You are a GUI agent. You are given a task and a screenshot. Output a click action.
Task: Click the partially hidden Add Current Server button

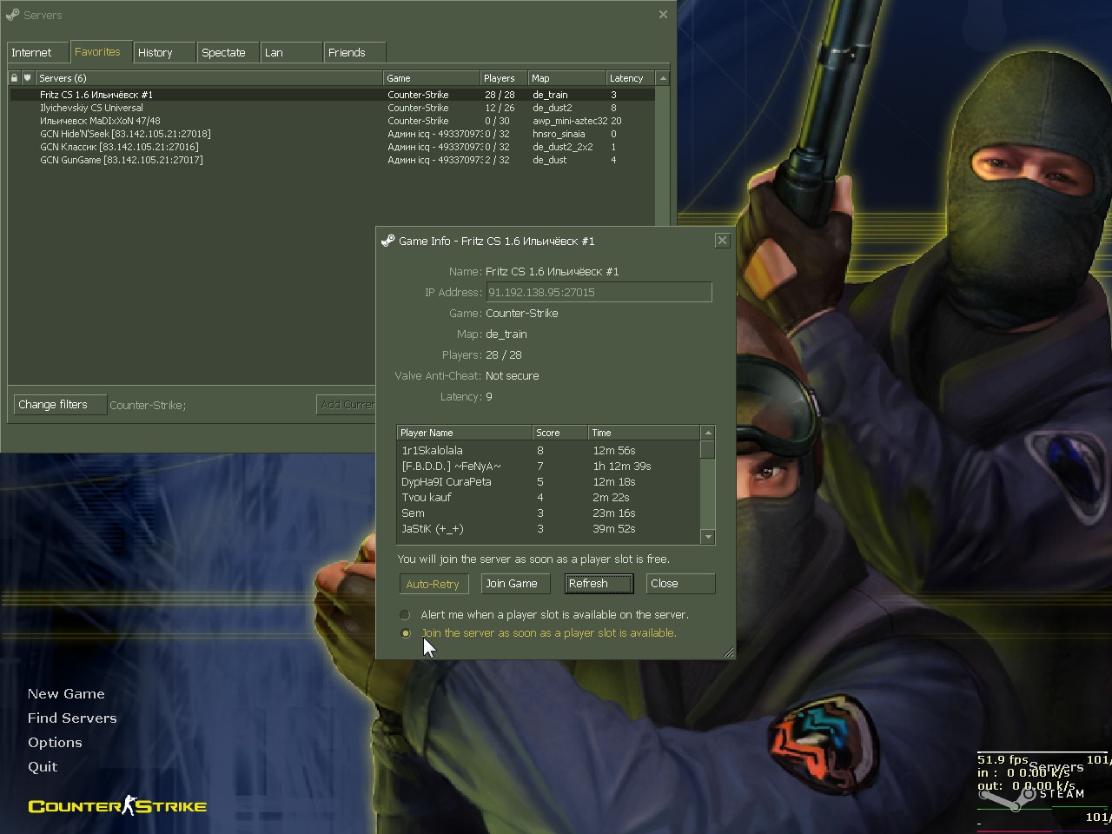click(347, 405)
